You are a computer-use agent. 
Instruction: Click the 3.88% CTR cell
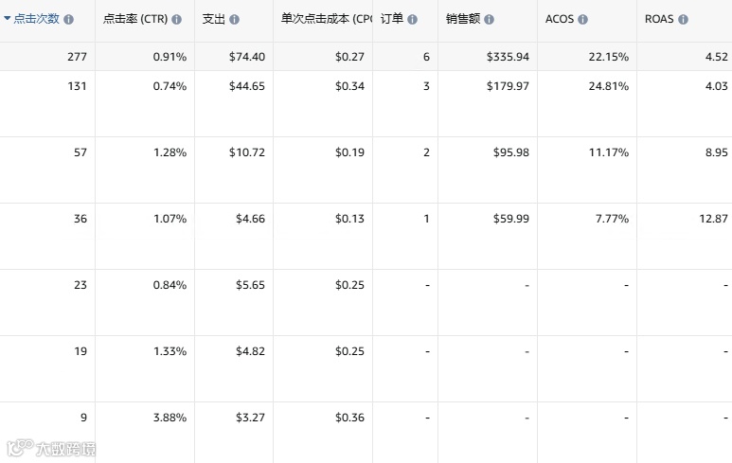coord(170,418)
